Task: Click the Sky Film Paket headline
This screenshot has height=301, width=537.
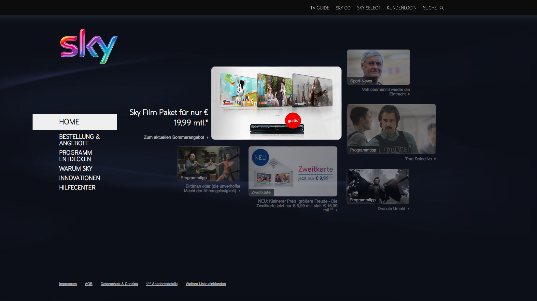Action: coord(169,118)
